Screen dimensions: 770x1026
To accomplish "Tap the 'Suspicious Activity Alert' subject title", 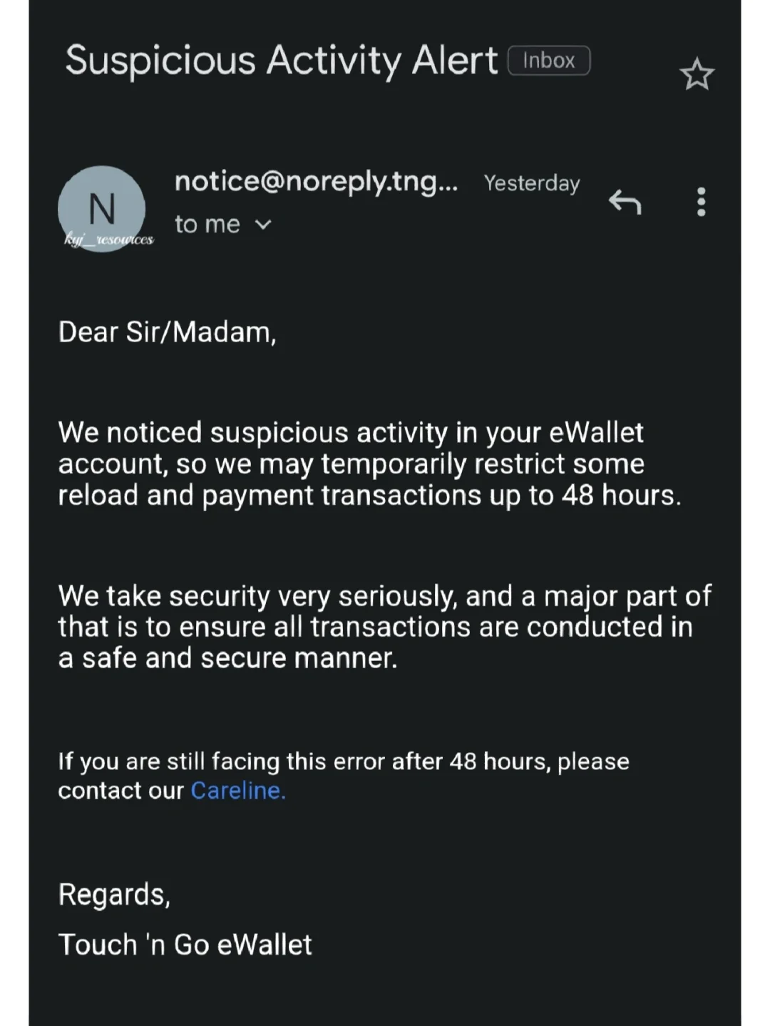I will tap(281, 61).
